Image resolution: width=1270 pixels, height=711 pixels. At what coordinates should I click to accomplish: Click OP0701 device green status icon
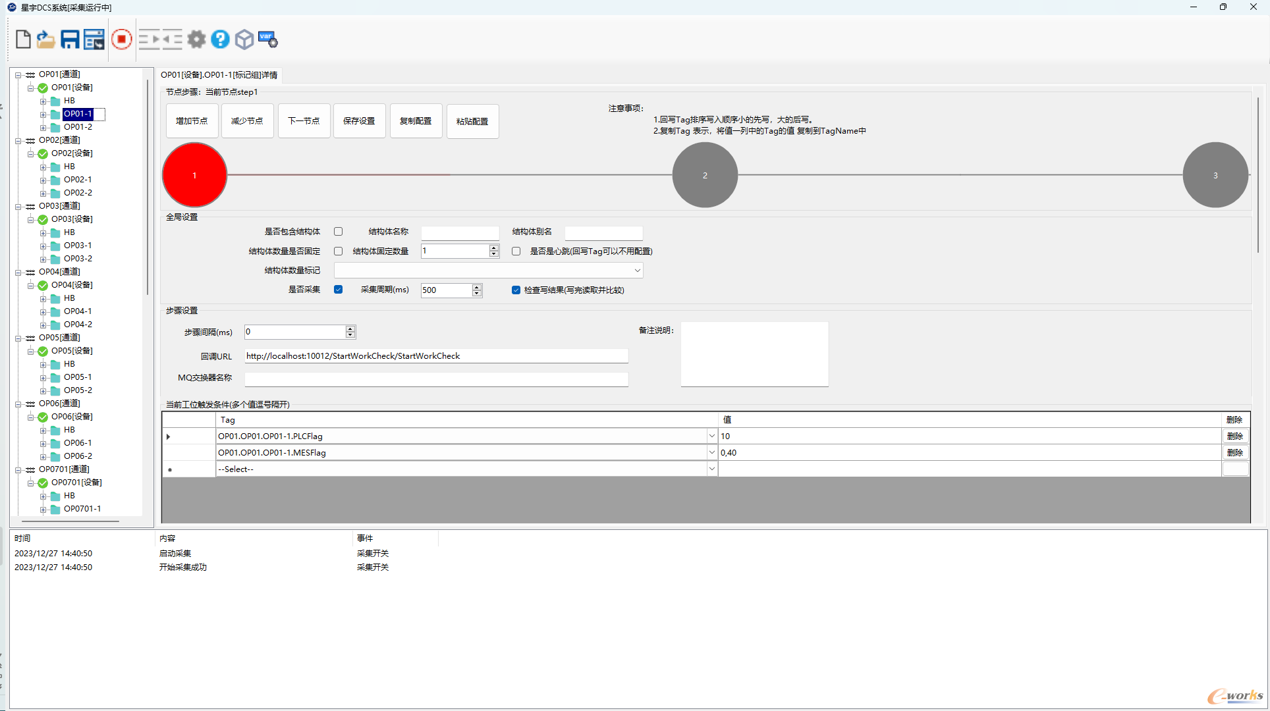(43, 483)
